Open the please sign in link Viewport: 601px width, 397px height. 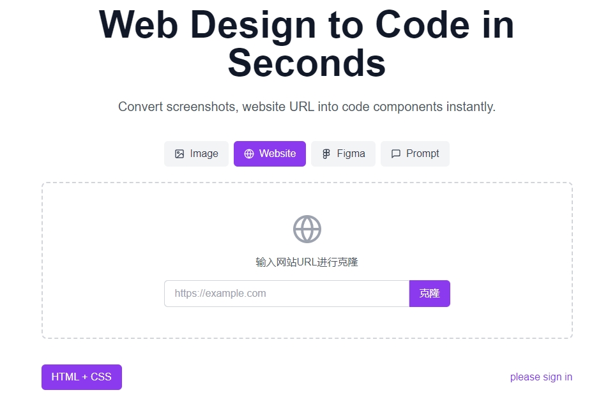pyautogui.click(x=541, y=377)
